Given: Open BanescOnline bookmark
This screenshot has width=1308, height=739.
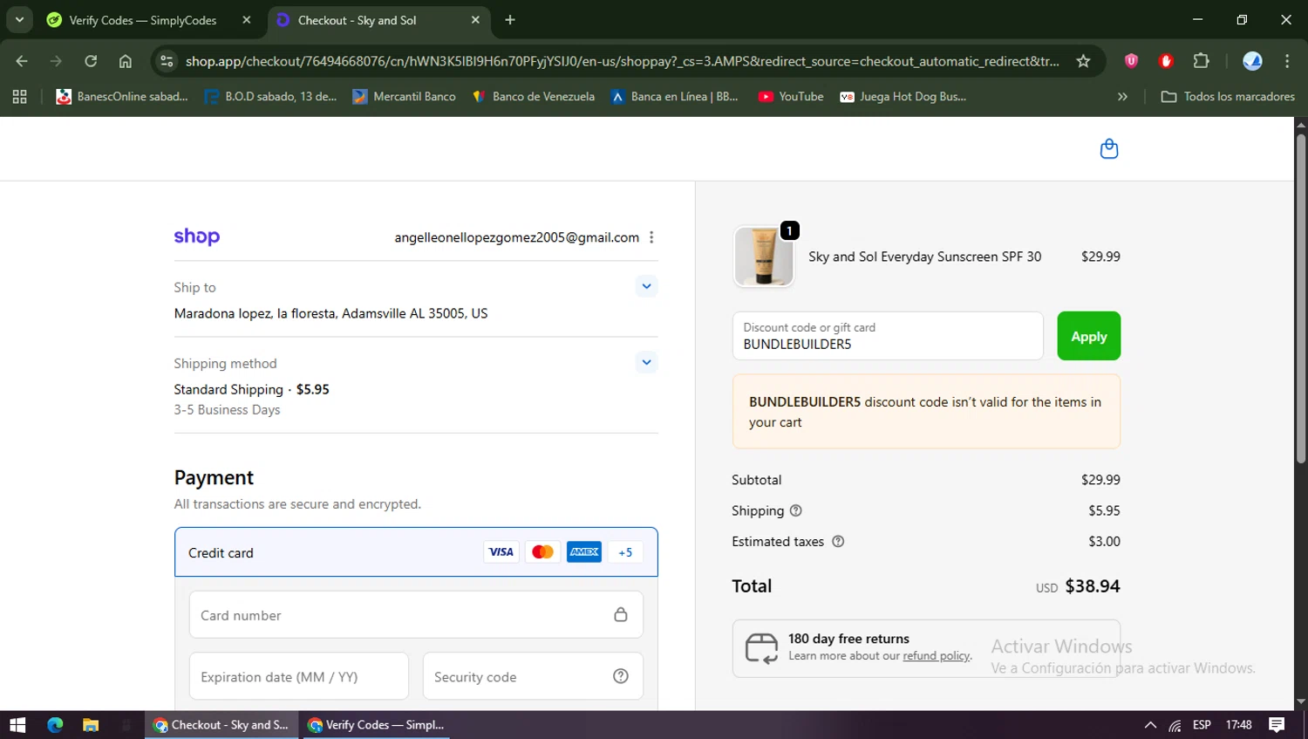Looking at the screenshot, I should [x=122, y=97].
